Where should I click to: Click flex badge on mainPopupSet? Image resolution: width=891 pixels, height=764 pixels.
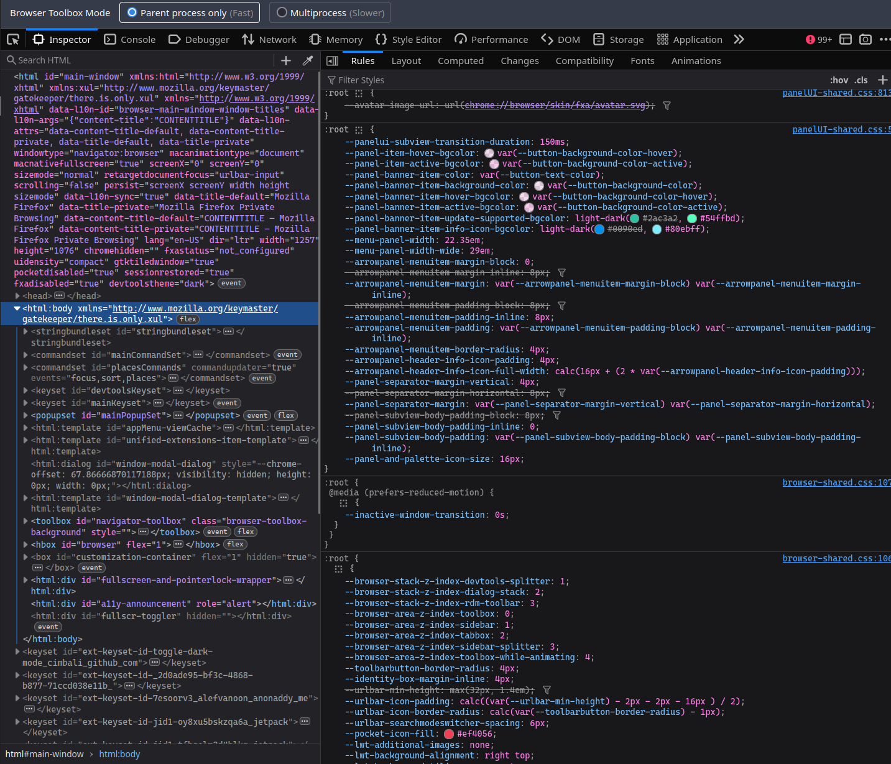click(286, 415)
